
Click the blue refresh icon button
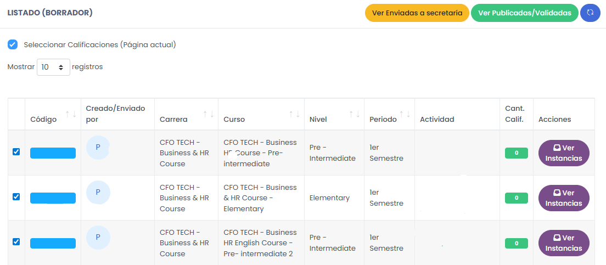click(x=590, y=13)
